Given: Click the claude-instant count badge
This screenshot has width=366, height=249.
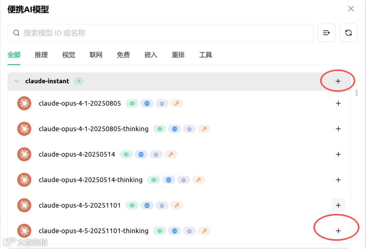Looking at the screenshot, I should [79, 81].
